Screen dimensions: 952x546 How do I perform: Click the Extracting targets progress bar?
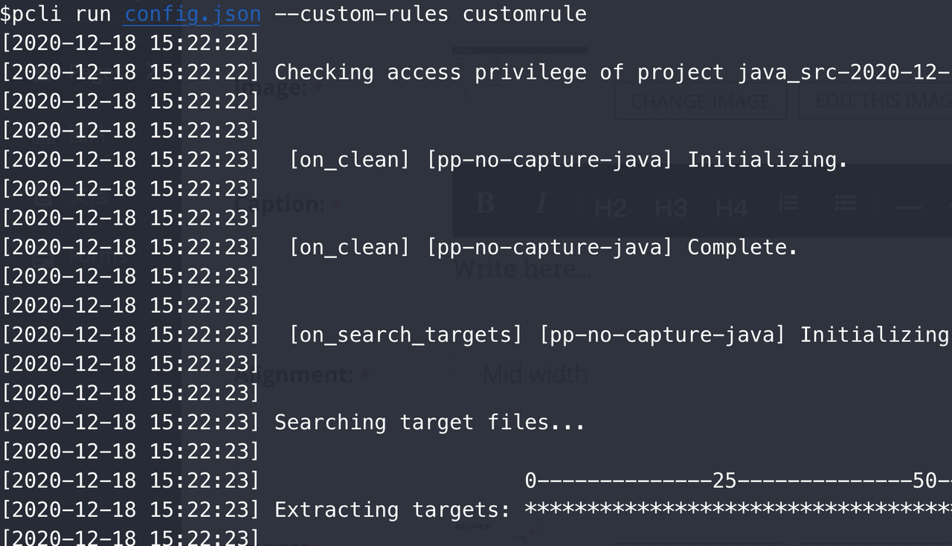pos(738,510)
